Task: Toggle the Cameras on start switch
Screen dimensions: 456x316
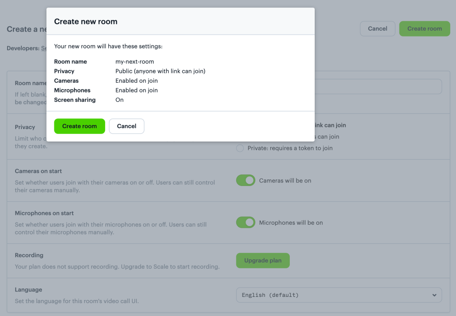Action: point(246,181)
